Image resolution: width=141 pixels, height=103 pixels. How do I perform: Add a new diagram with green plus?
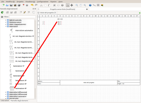[140, 13]
